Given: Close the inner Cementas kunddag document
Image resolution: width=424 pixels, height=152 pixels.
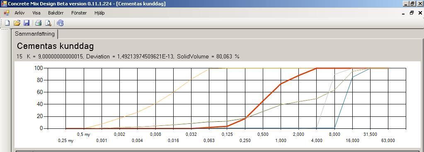Looking at the screenshot, I should [x=420, y=13].
